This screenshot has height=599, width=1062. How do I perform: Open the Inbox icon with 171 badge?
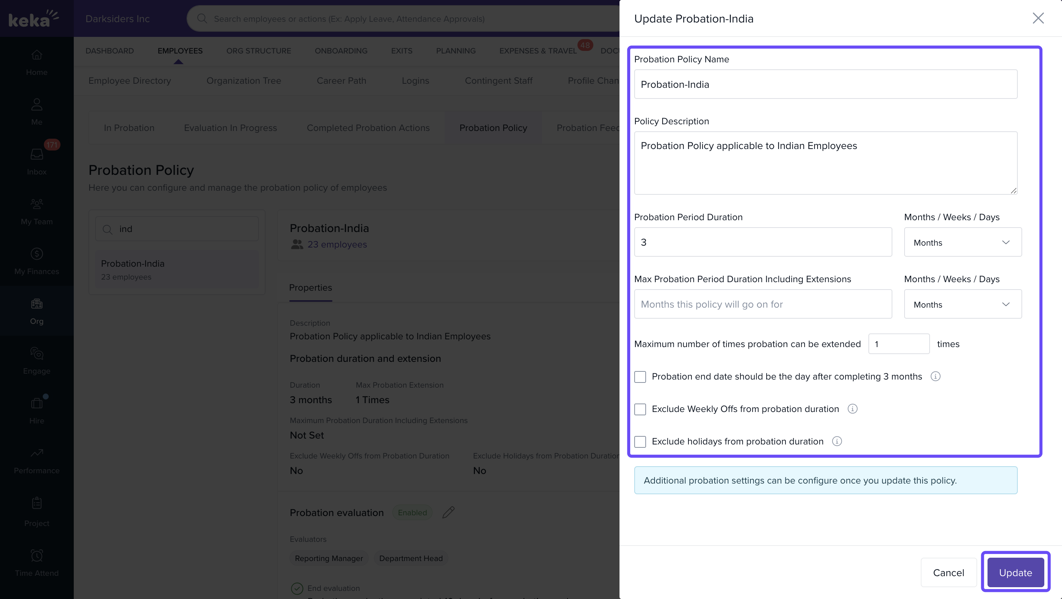37,154
